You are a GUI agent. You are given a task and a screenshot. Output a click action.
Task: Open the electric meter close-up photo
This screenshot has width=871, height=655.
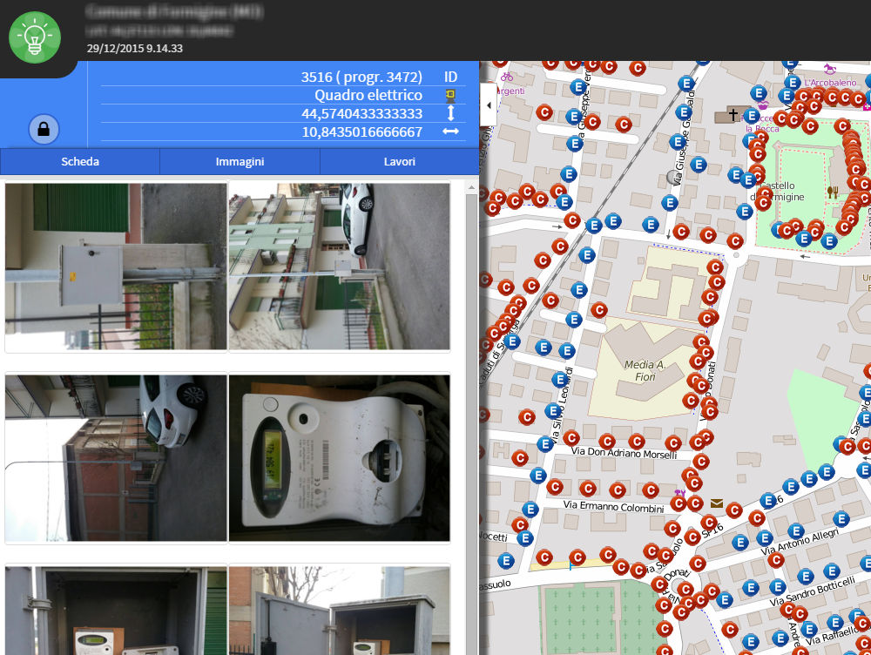pos(340,457)
